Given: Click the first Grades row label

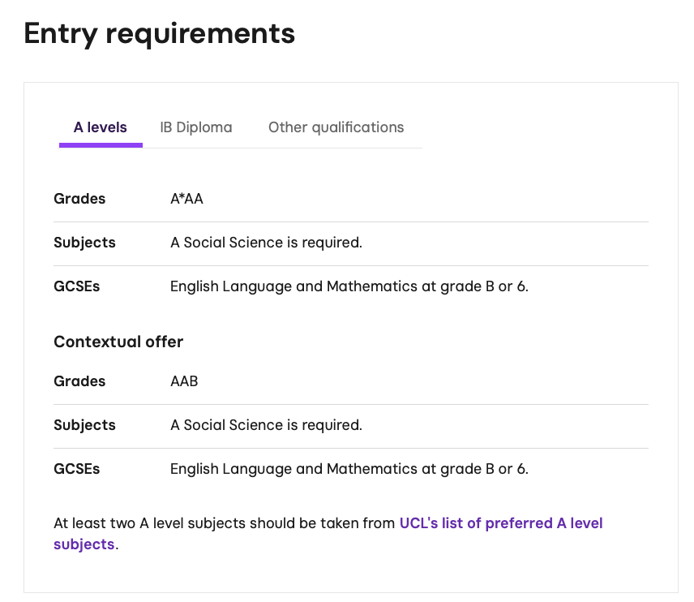Looking at the screenshot, I should (x=79, y=199).
